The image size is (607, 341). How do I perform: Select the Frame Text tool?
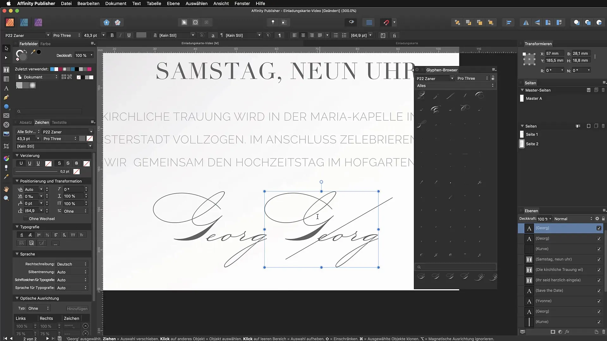pyautogui.click(x=6, y=70)
